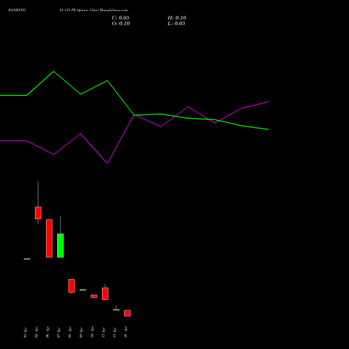This screenshot has height=349, width=349.
Task: Select the tallest red candlestick beside the green one
Action: 50,238
